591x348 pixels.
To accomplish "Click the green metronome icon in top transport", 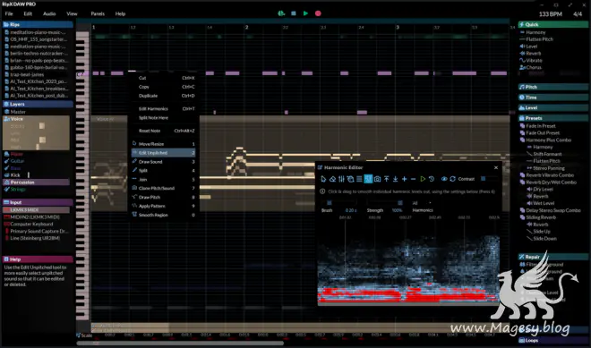I will [x=281, y=13].
